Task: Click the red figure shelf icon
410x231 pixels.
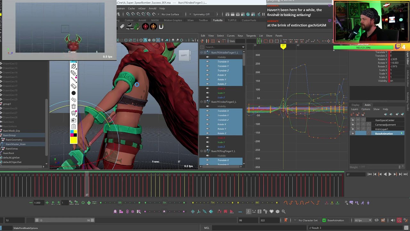Action: tap(145, 27)
